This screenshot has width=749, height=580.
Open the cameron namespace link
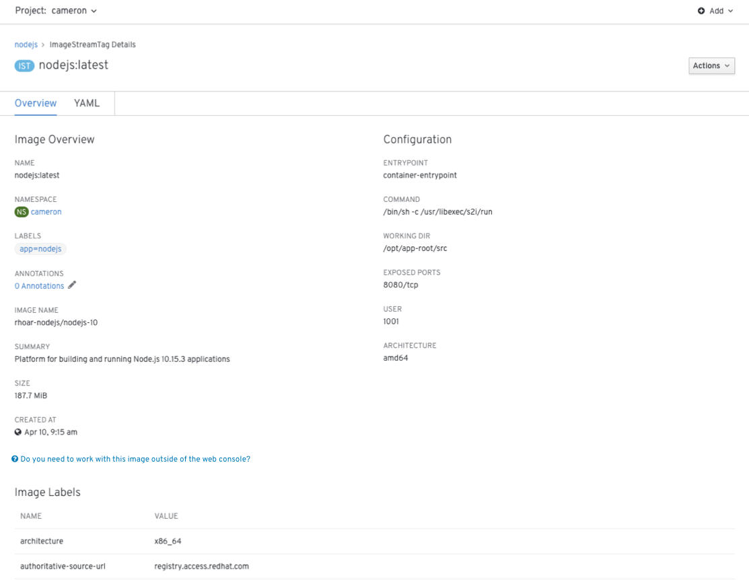(x=46, y=212)
